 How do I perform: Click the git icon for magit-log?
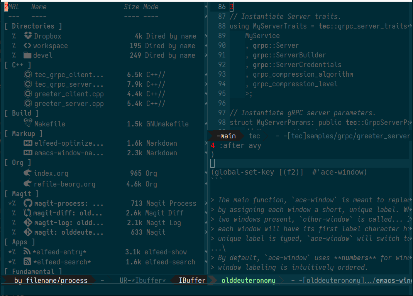[x=28, y=223]
